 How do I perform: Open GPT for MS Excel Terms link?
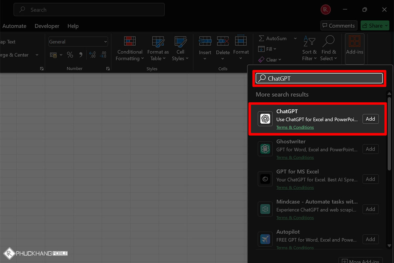pyautogui.click(x=295, y=188)
